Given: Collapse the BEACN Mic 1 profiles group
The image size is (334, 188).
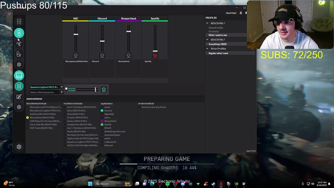Looking at the screenshot, I should coord(207,23).
